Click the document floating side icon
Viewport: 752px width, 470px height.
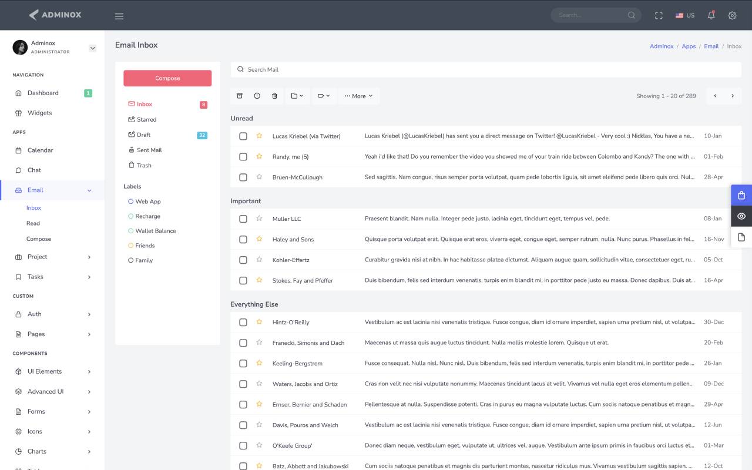click(741, 237)
